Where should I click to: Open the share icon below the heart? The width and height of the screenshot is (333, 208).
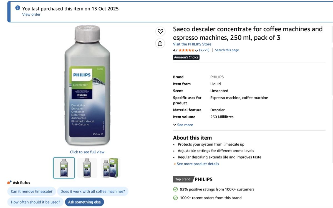pyautogui.click(x=160, y=43)
